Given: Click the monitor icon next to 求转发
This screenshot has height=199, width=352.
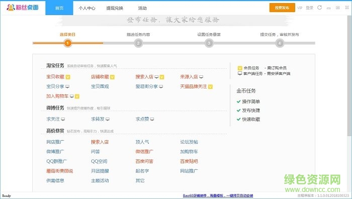Looking at the screenshot, I should point(108,119).
